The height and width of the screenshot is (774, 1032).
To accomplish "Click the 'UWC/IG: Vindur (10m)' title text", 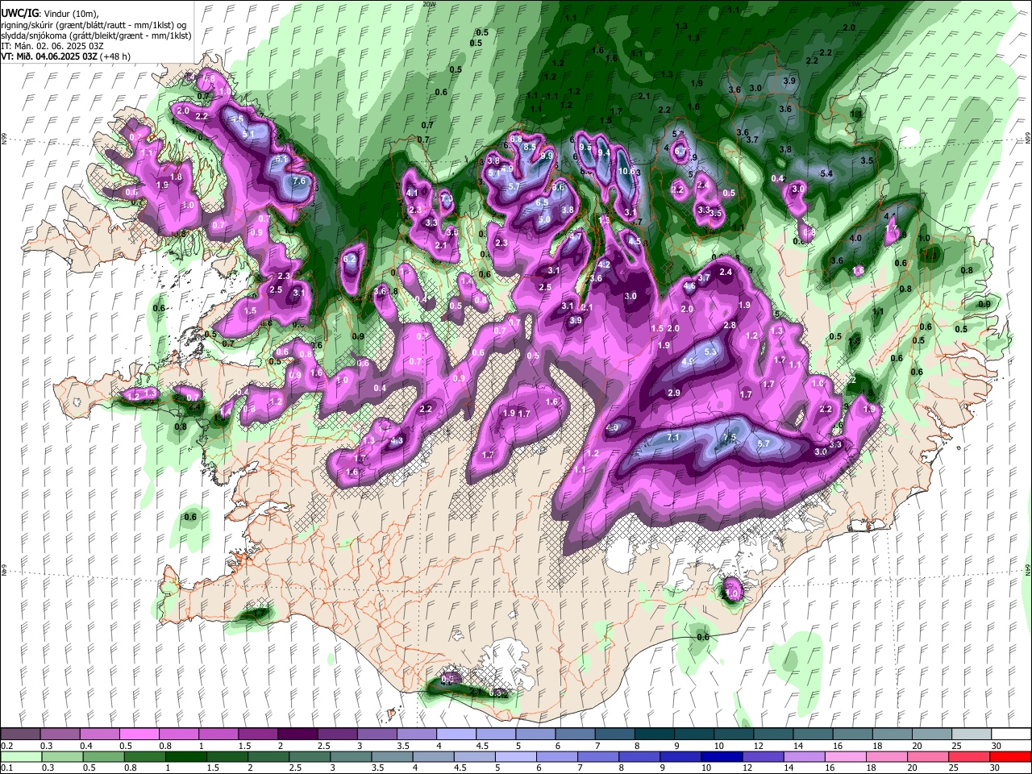I will (x=49, y=14).
